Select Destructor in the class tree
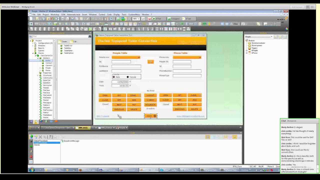The width and height of the screenshot is (320, 180). click(x=47, y=85)
